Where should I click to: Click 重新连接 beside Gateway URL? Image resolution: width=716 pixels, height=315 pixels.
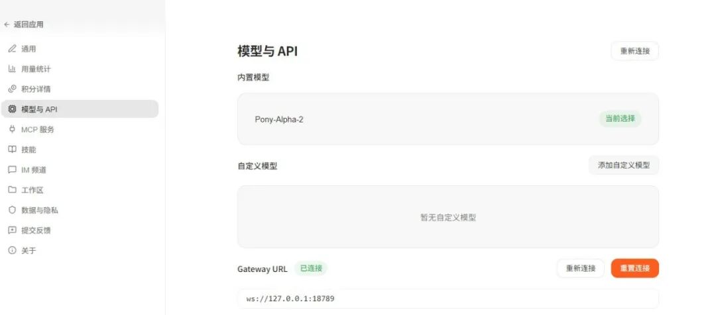(x=580, y=268)
